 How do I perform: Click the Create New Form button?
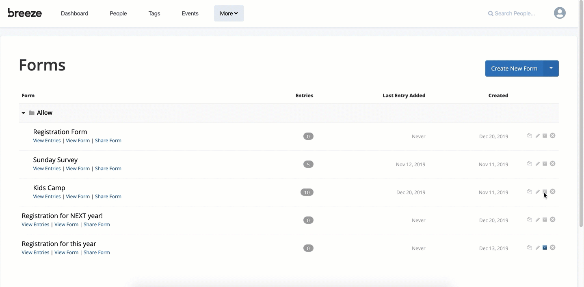click(514, 68)
